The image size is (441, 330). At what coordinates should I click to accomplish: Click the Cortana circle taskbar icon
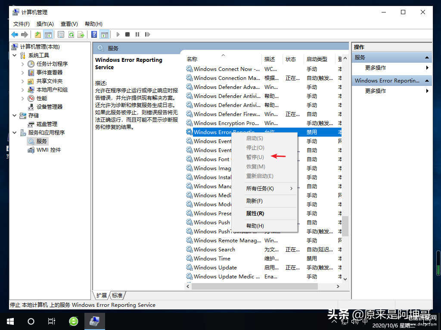31,321
